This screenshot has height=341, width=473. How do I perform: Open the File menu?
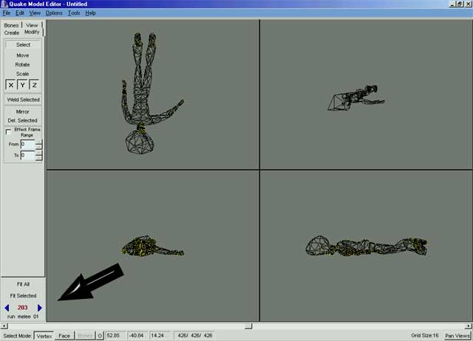(7, 13)
